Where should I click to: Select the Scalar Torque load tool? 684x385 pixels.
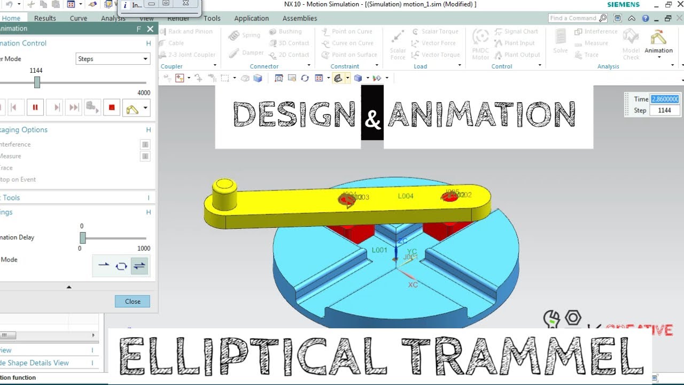point(435,32)
